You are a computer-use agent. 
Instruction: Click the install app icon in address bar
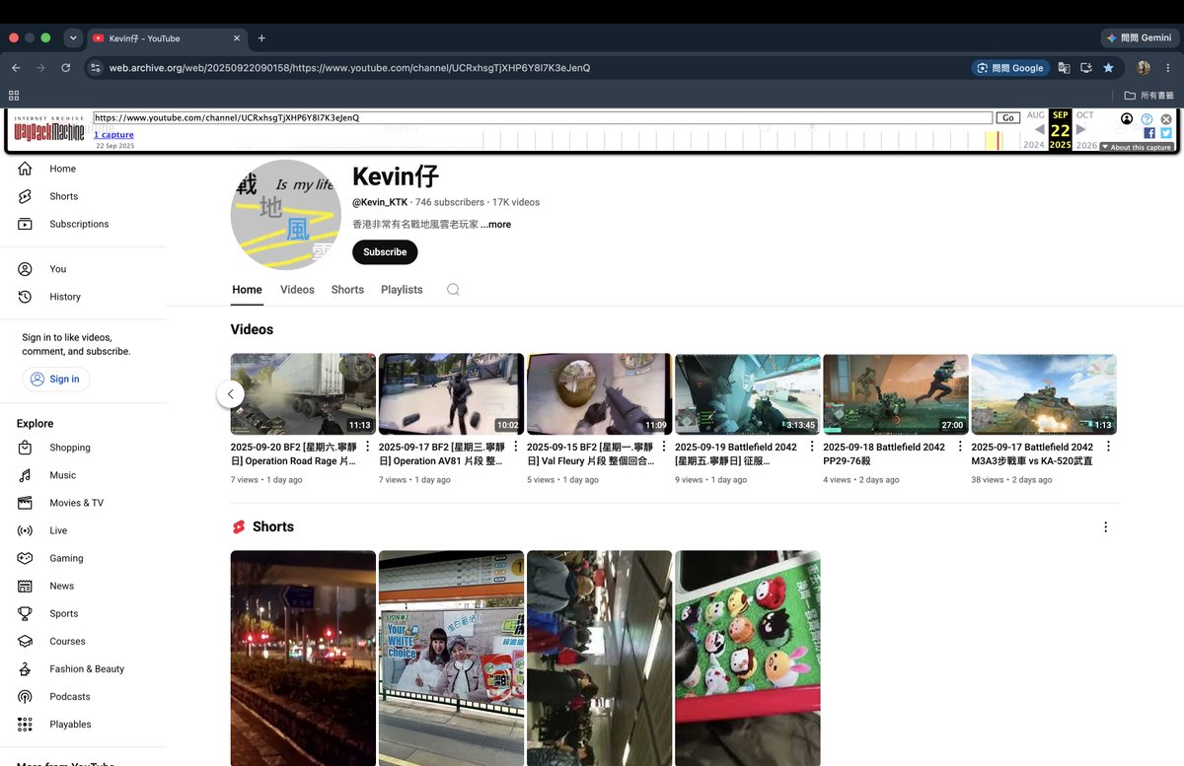point(1086,68)
